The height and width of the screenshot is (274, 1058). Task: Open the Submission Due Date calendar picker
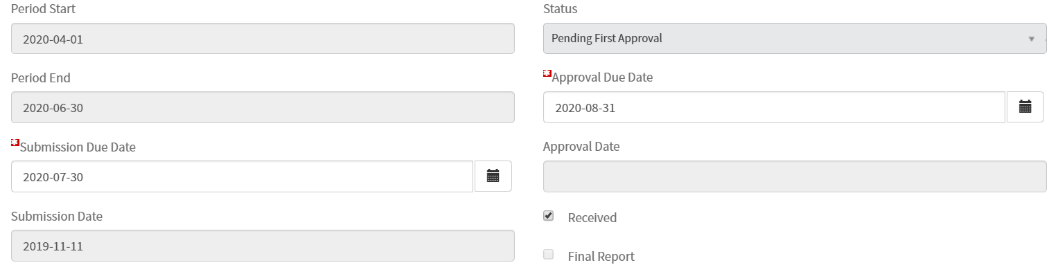(493, 176)
